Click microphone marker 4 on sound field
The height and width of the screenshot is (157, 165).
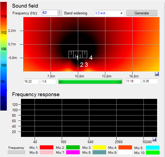[x=91, y=58]
